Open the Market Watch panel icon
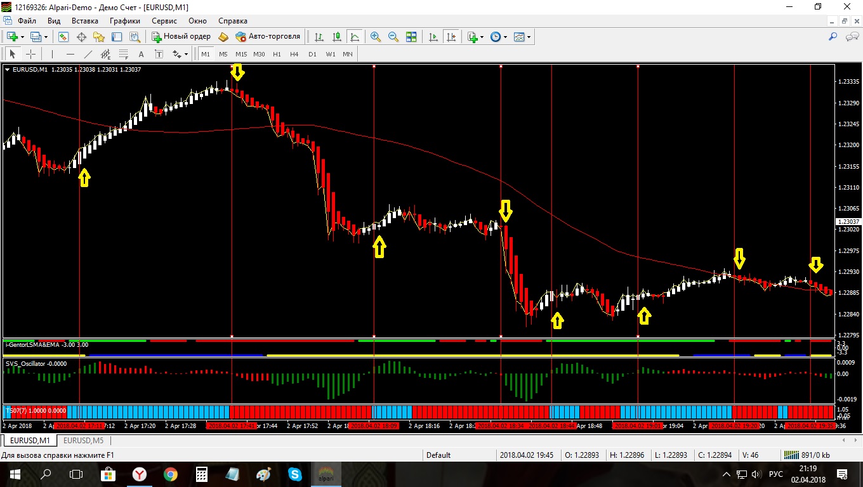863x487 pixels. (x=63, y=37)
